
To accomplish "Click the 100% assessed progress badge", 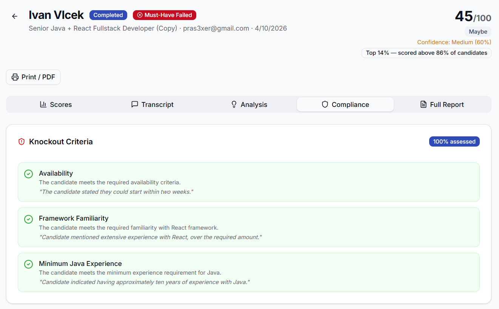I will tap(454, 141).
